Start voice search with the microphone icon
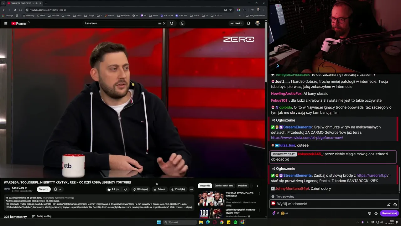 182,23
